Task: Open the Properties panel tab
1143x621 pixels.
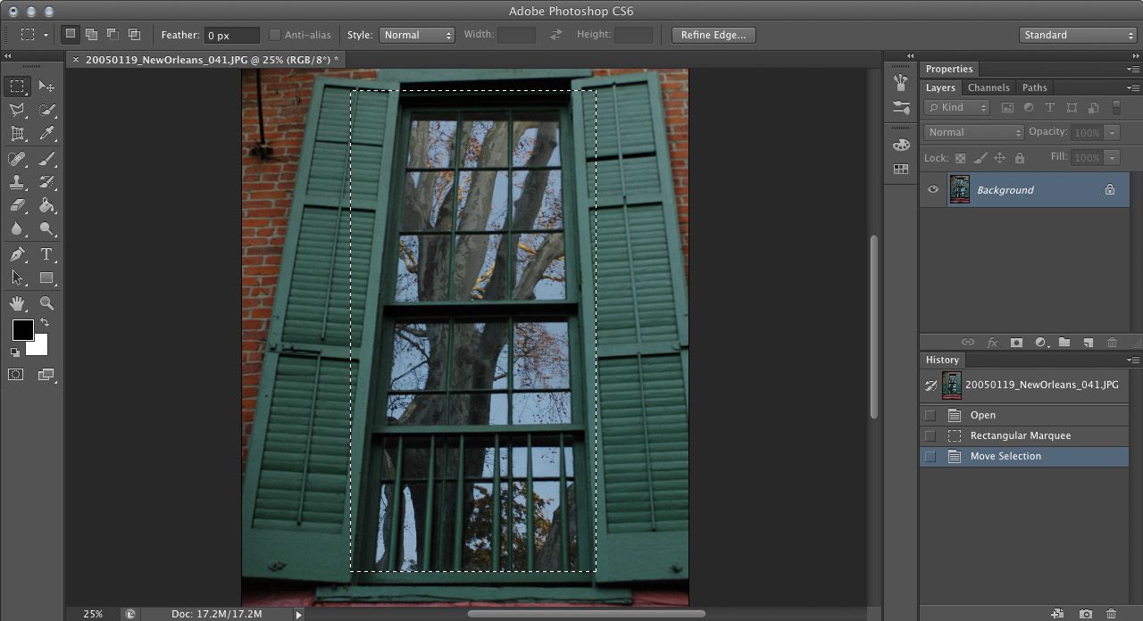Action: click(x=949, y=69)
